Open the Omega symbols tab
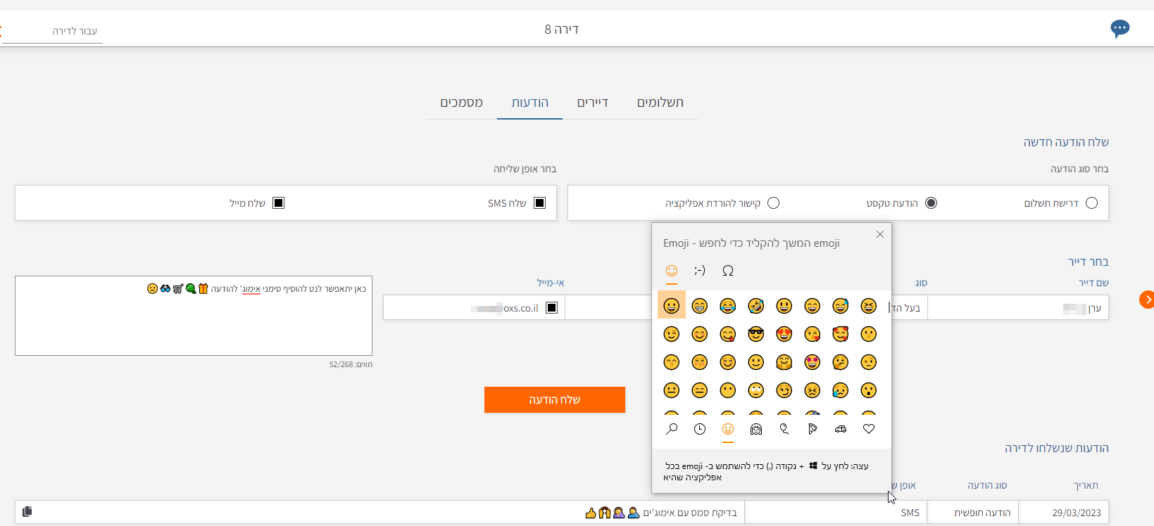Viewport: 1154px width, 526px height. [x=727, y=271]
